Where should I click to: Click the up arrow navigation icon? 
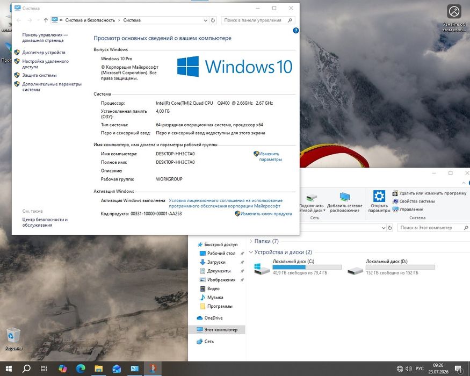tap(46, 20)
